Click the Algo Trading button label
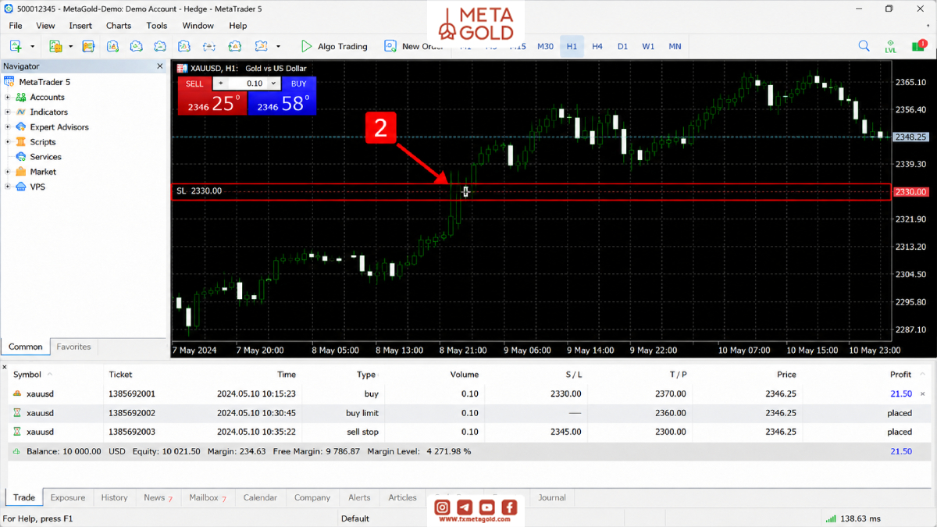The width and height of the screenshot is (937, 527). pyautogui.click(x=342, y=46)
